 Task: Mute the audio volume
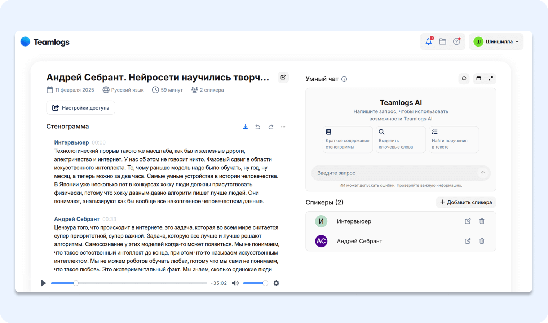235,283
